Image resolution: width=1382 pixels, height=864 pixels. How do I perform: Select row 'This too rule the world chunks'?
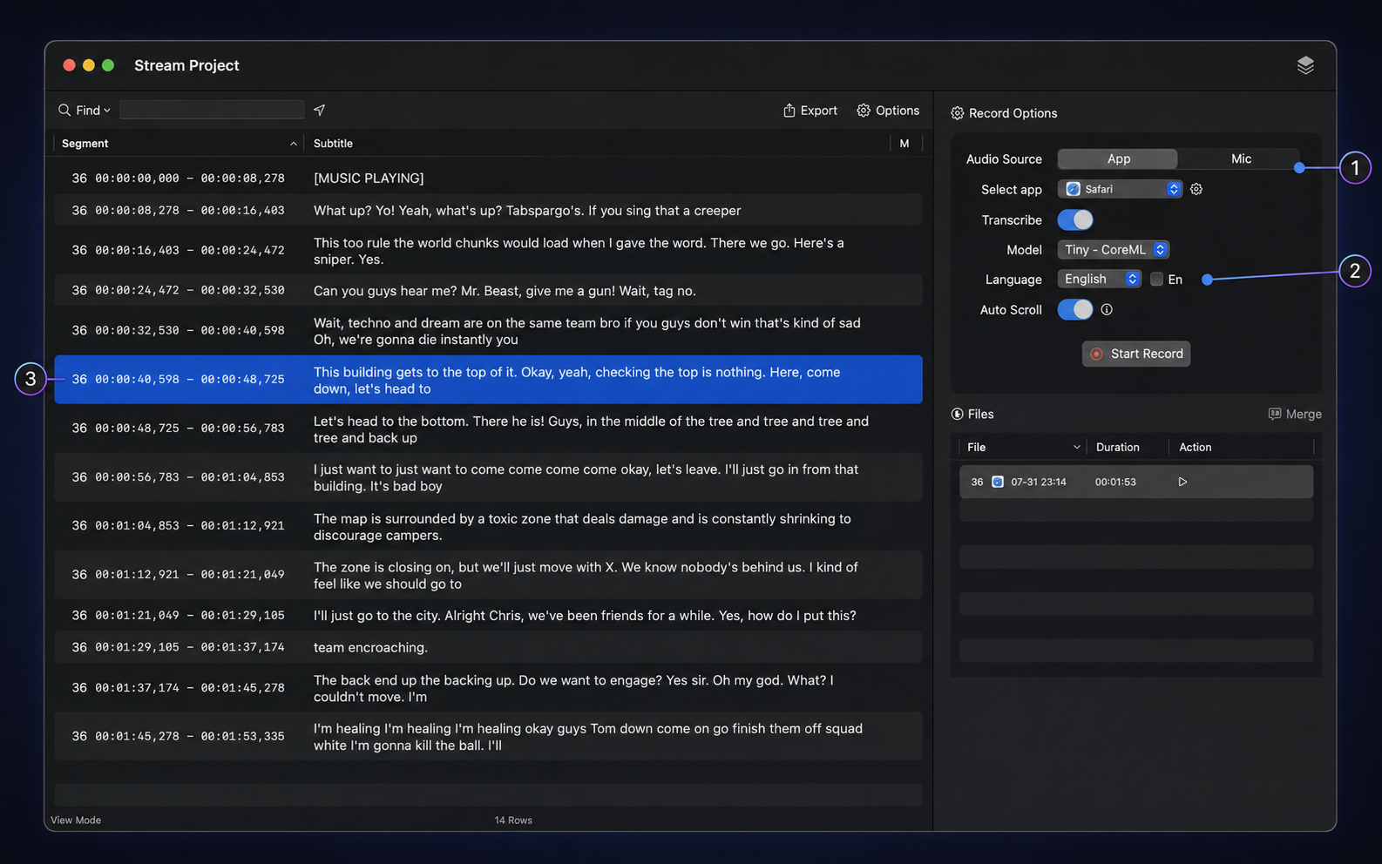(488, 251)
